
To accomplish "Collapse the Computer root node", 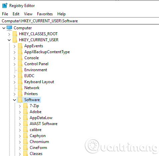I will [4, 28].
